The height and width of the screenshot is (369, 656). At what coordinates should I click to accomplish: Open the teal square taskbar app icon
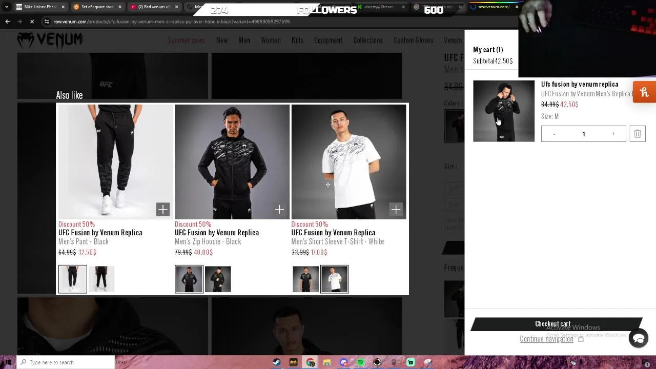tap(411, 362)
